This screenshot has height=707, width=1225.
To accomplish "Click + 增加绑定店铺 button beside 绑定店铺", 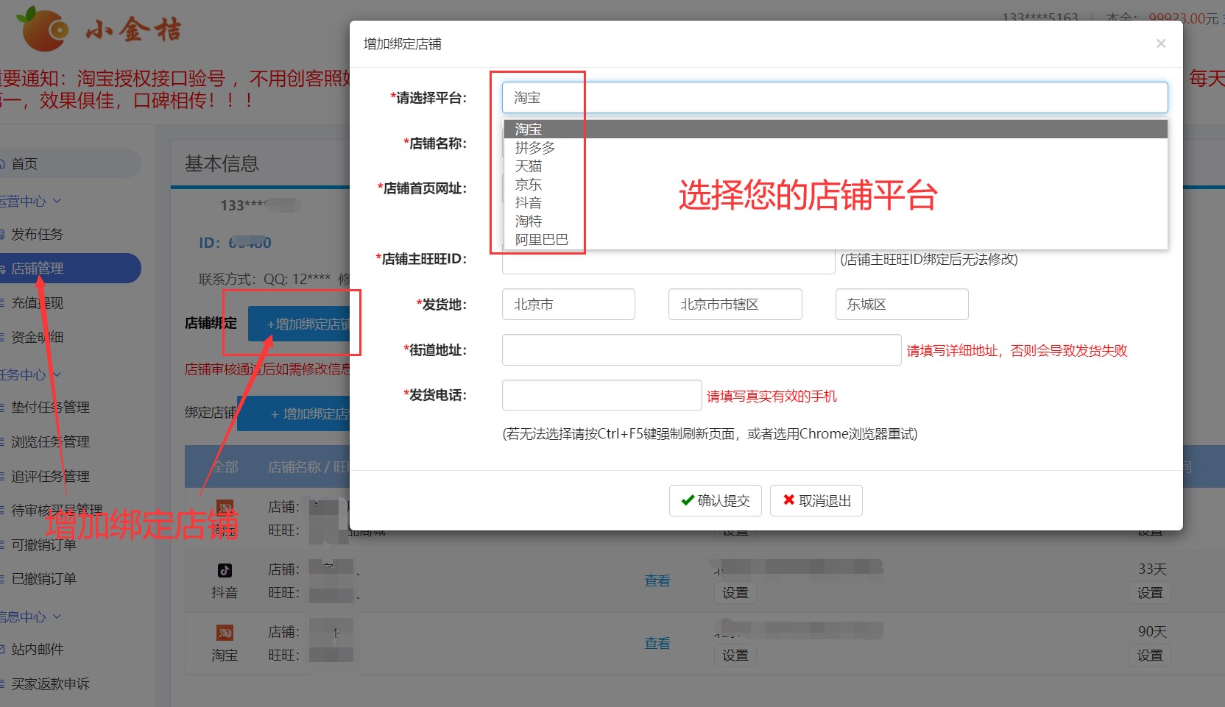I will click(x=293, y=413).
